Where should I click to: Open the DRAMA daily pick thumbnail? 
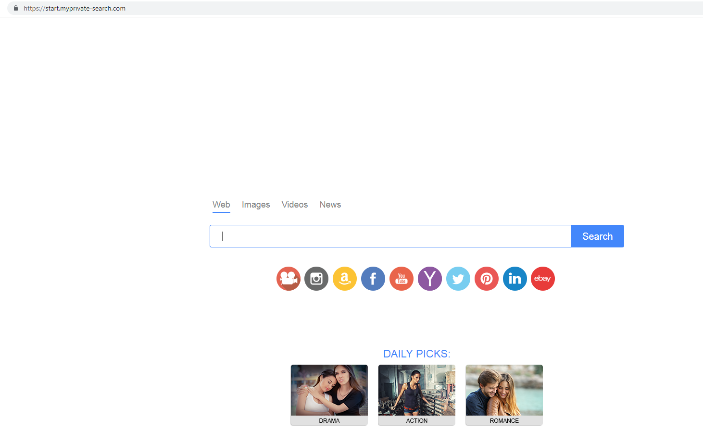point(329,391)
